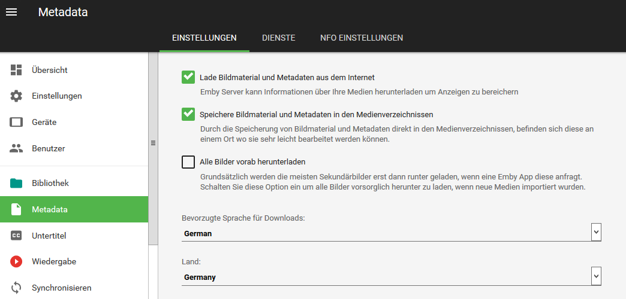This screenshot has width=626, height=299.
Task: Go to Bibliothek in the sidebar
Action: pos(74,183)
